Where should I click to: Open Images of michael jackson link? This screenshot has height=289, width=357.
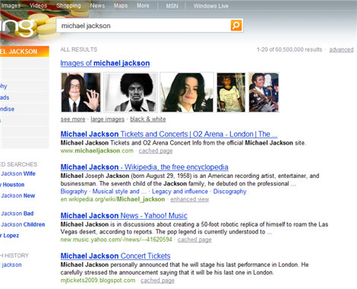click(105, 63)
